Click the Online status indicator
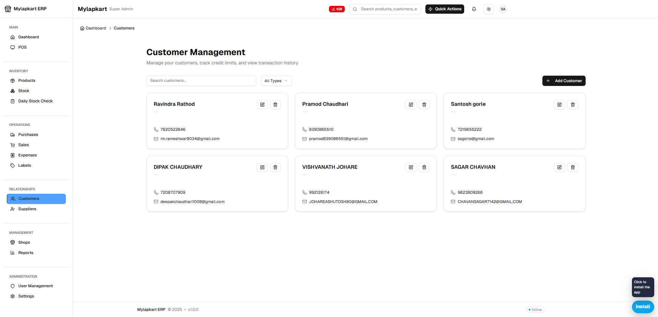The width and height of the screenshot is (658, 317). point(535,309)
